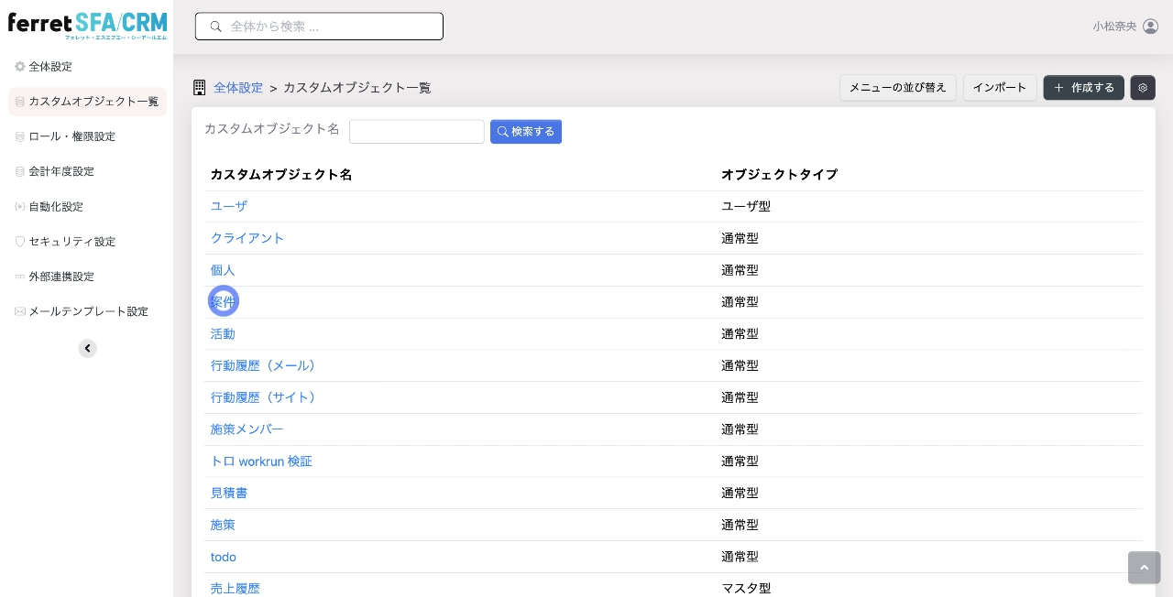Open the gear settings button at top right
Image resolution: width=1173 pixels, height=597 pixels.
(x=1143, y=88)
